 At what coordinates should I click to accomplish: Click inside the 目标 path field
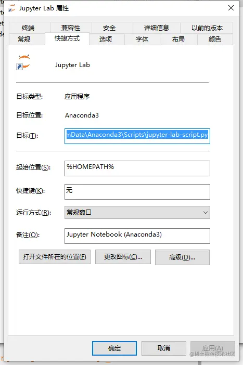[137, 136]
